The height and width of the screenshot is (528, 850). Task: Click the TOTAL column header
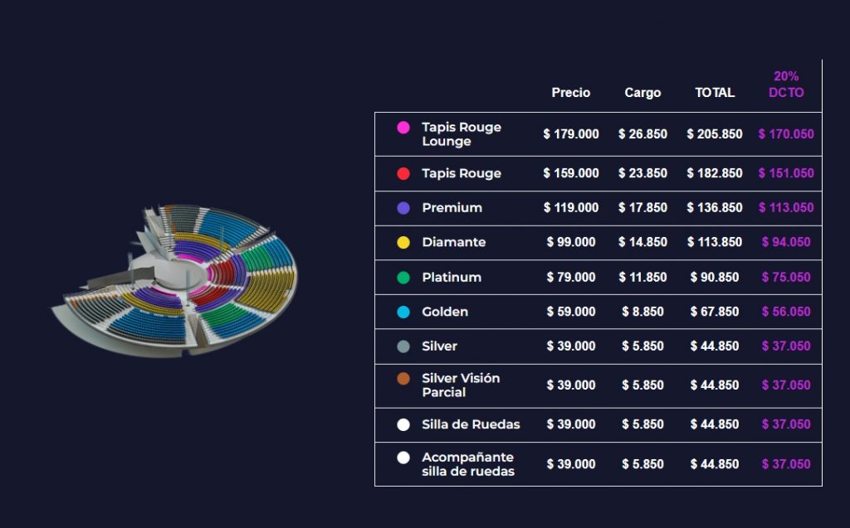click(x=715, y=93)
